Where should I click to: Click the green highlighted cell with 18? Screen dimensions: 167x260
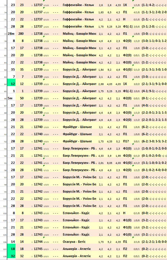click(x=11, y=247)
